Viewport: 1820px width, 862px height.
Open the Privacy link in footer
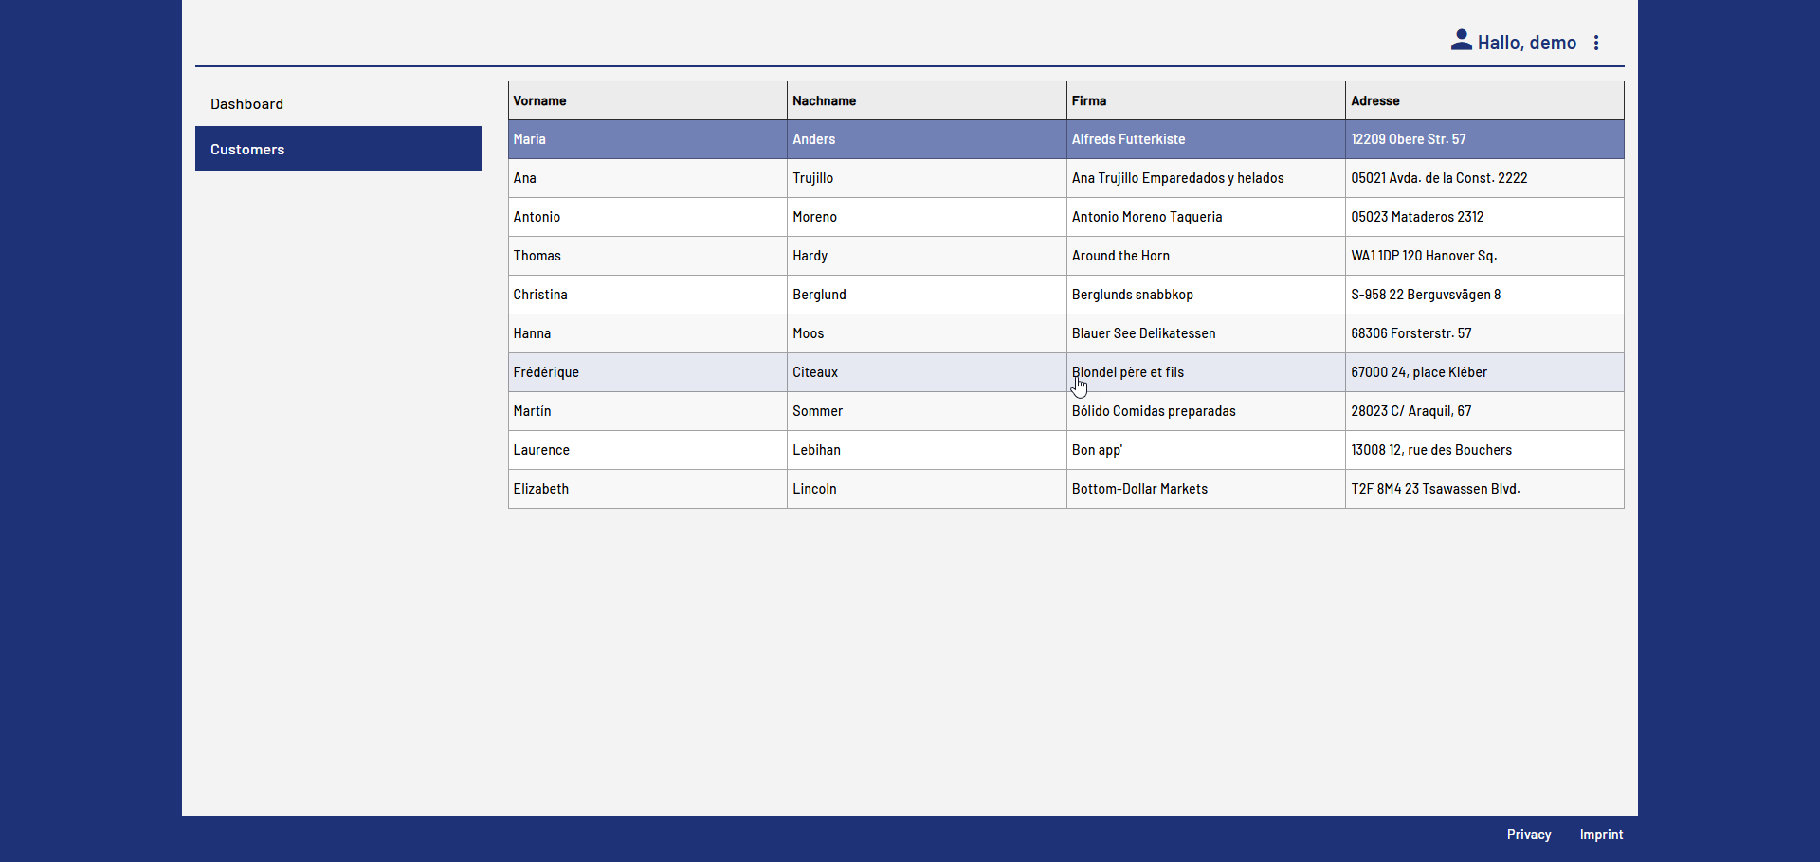coord(1528,835)
